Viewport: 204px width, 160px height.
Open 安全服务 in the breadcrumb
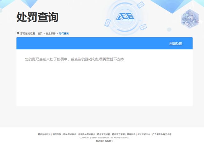(x=50, y=33)
